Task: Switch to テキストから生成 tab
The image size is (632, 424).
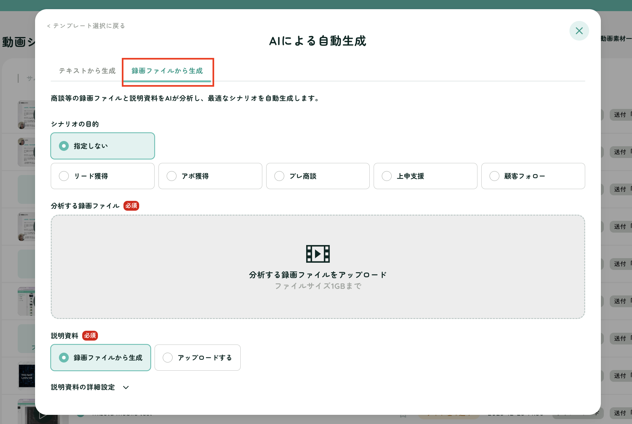Action: coord(87,71)
